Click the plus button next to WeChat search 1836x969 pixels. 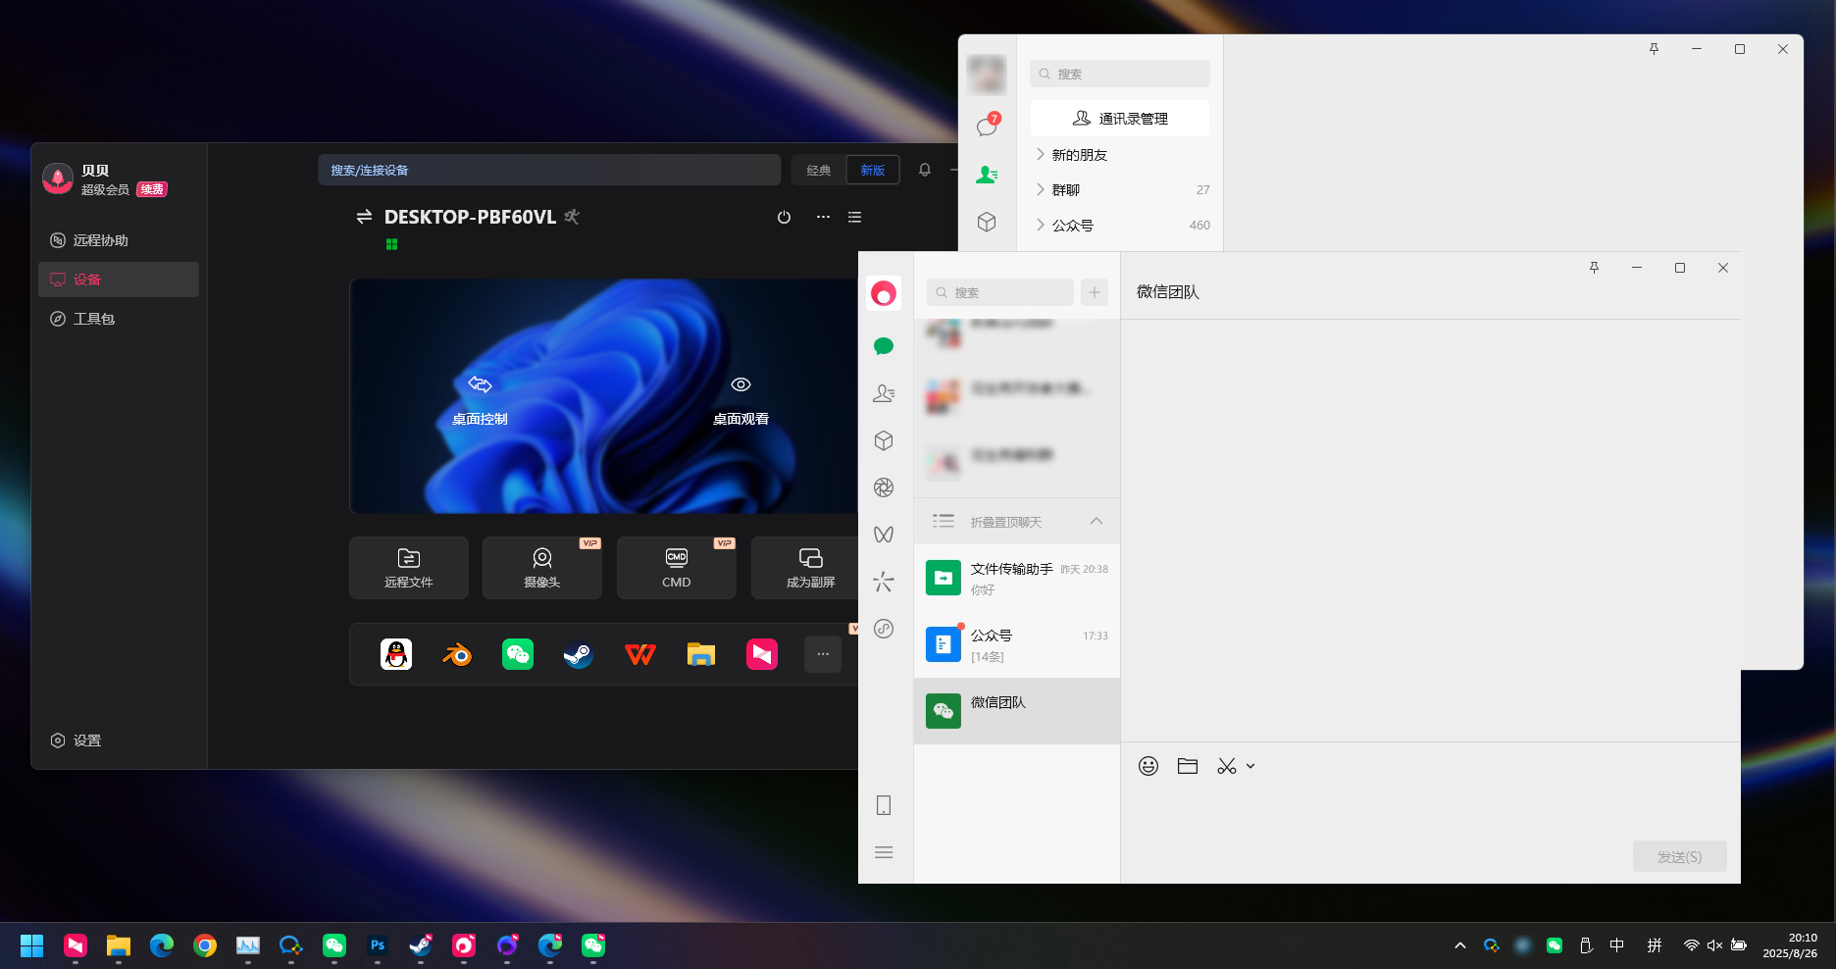[x=1095, y=292]
